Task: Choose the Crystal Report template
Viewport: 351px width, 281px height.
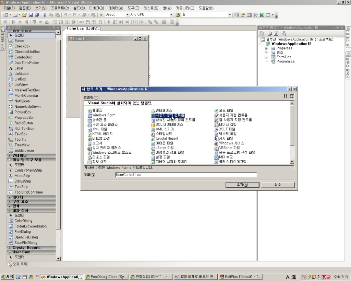Action: coord(167,139)
